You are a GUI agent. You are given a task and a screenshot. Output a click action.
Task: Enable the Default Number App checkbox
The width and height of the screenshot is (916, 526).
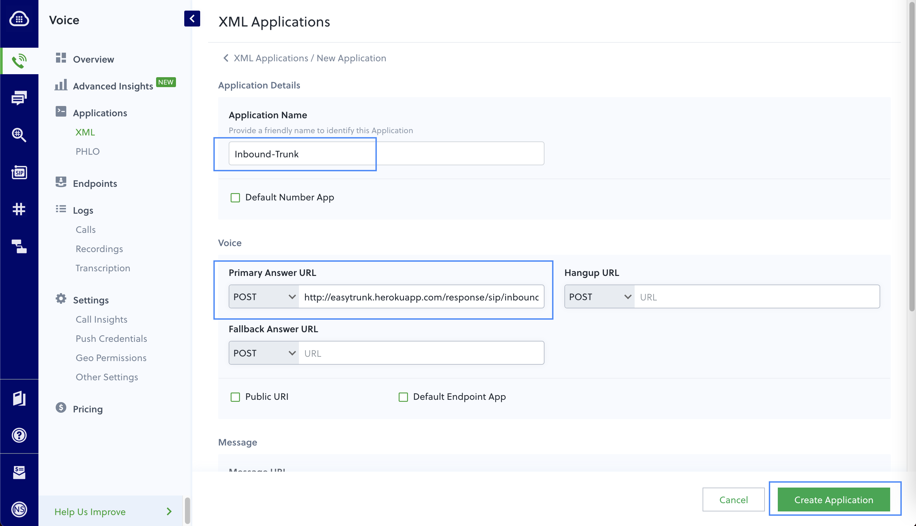pyautogui.click(x=235, y=198)
